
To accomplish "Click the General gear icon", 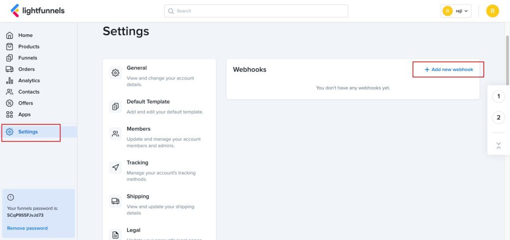I will pos(116,73).
